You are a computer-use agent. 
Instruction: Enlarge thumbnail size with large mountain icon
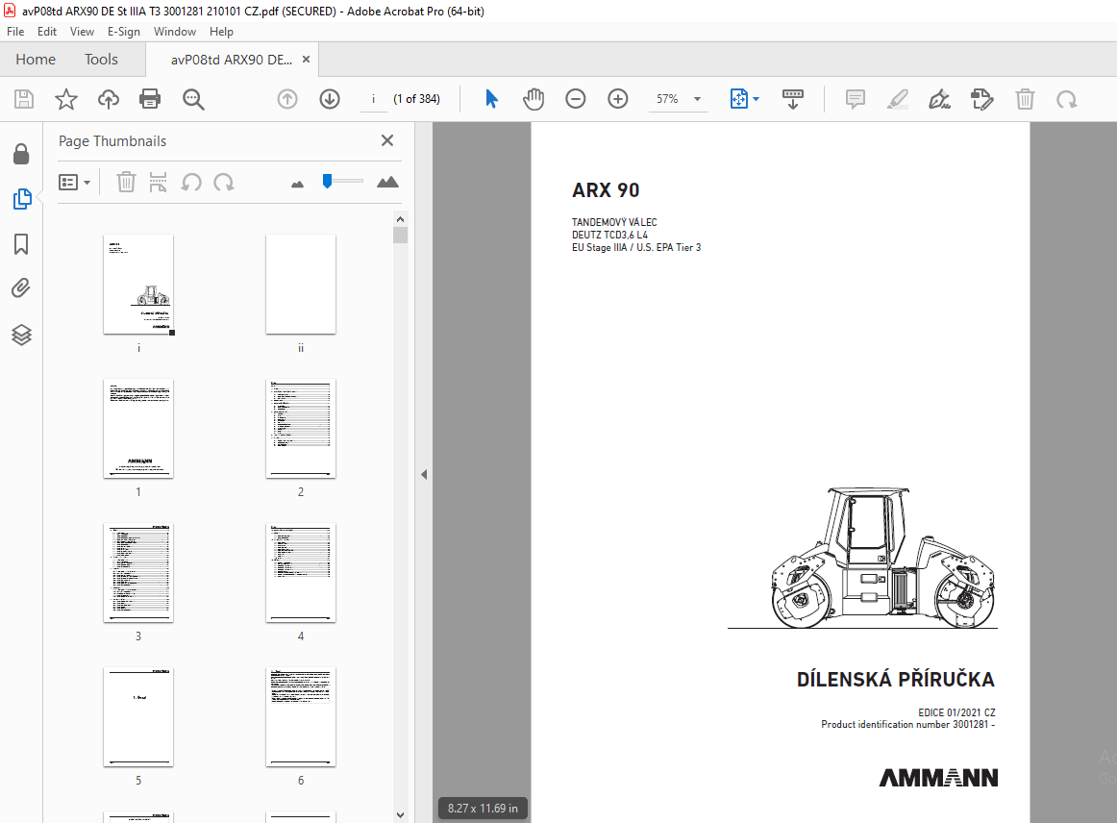coord(387,183)
